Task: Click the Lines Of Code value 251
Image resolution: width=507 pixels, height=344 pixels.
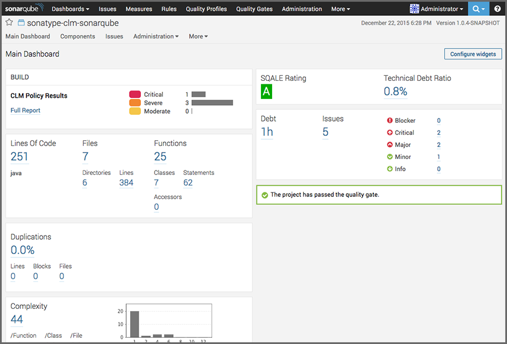Action: pos(19,157)
